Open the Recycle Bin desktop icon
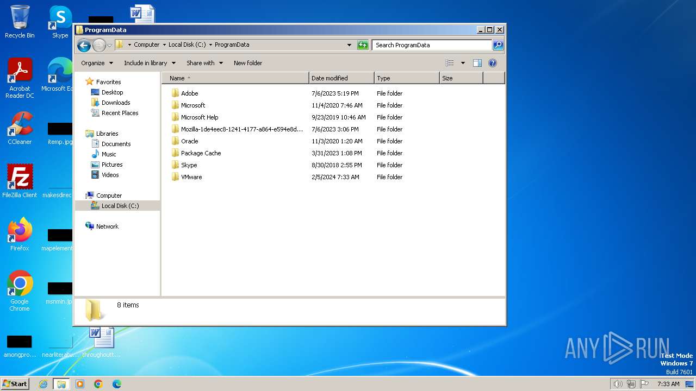 (x=20, y=22)
